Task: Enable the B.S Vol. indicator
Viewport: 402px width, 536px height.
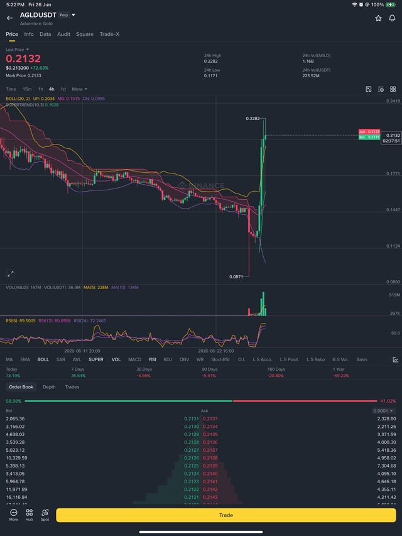Action: [x=340, y=359]
